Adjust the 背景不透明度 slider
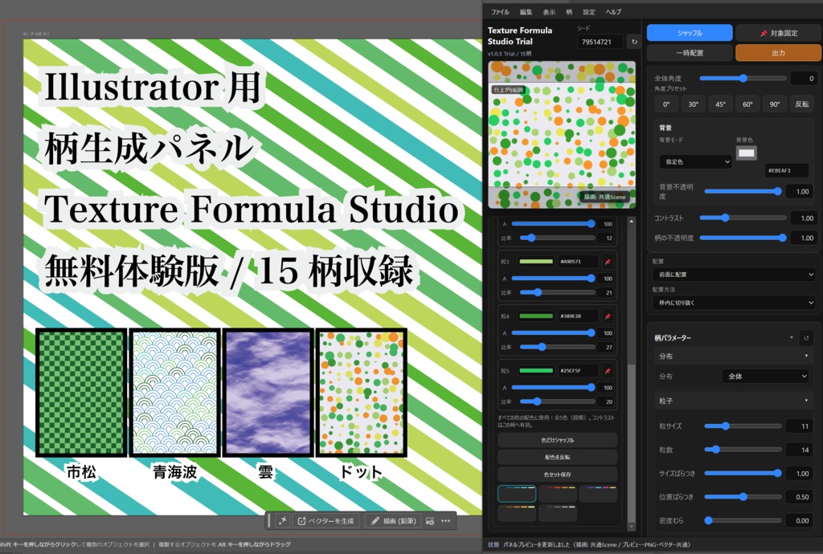 [x=743, y=191]
